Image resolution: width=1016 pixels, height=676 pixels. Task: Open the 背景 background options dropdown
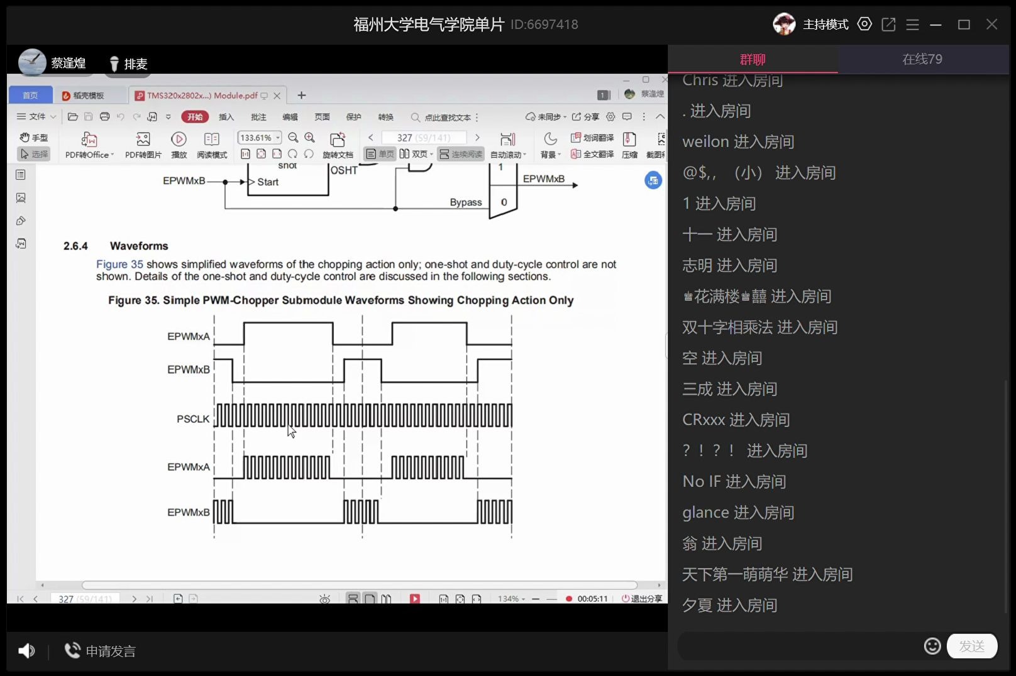click(x=549, y=144)
